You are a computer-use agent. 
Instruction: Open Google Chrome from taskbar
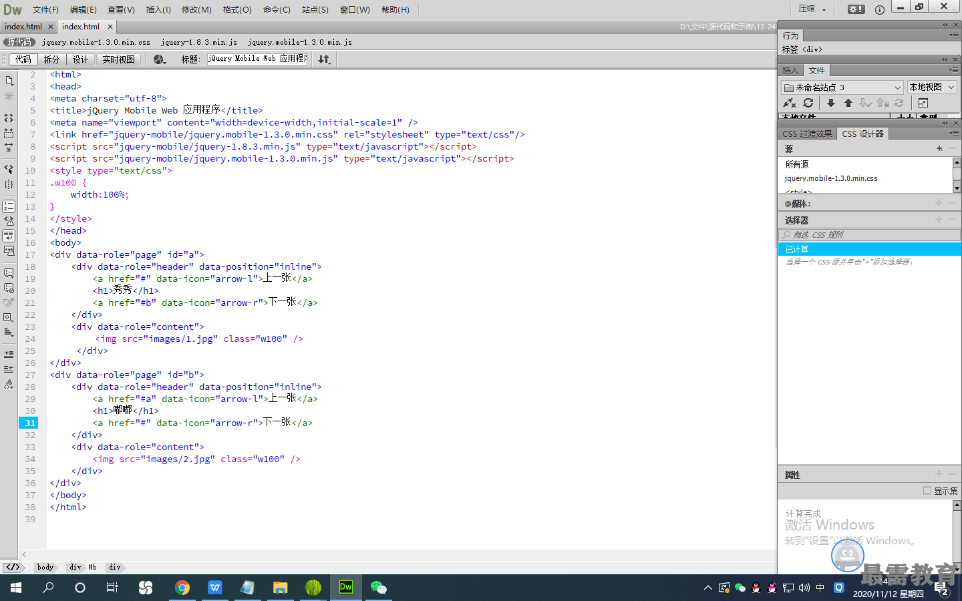[182, 588]
